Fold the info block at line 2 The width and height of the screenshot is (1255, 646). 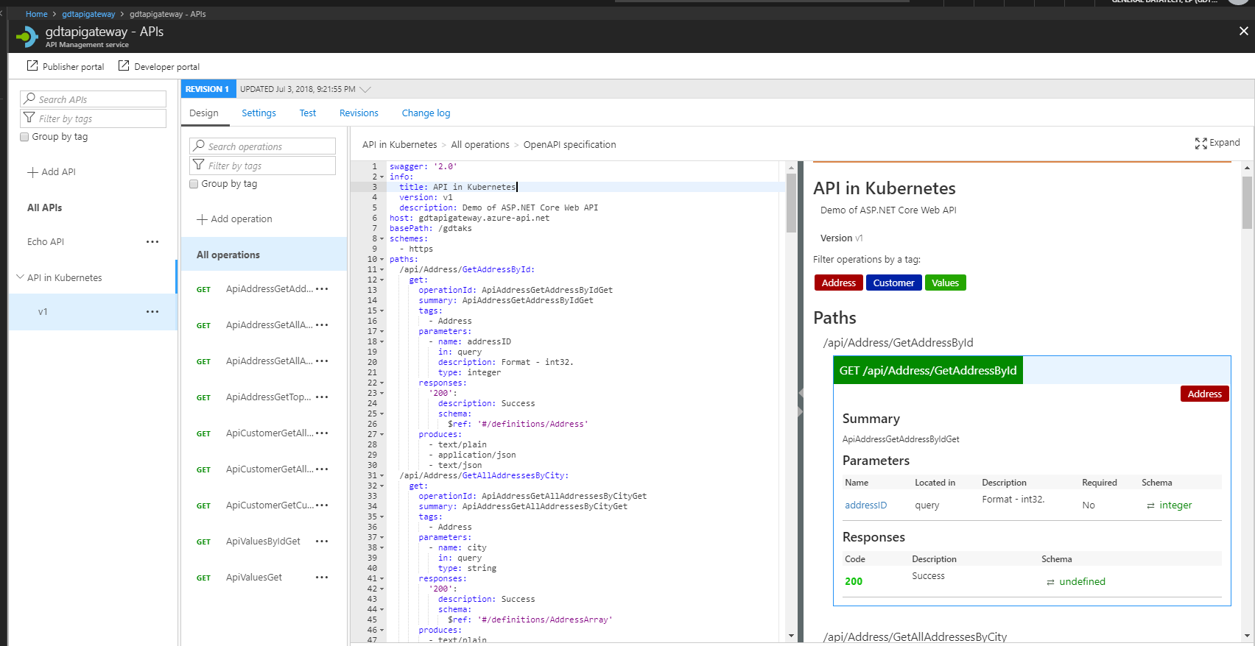pos(382,177)
